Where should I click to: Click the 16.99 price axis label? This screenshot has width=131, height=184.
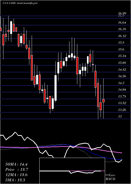122,13
